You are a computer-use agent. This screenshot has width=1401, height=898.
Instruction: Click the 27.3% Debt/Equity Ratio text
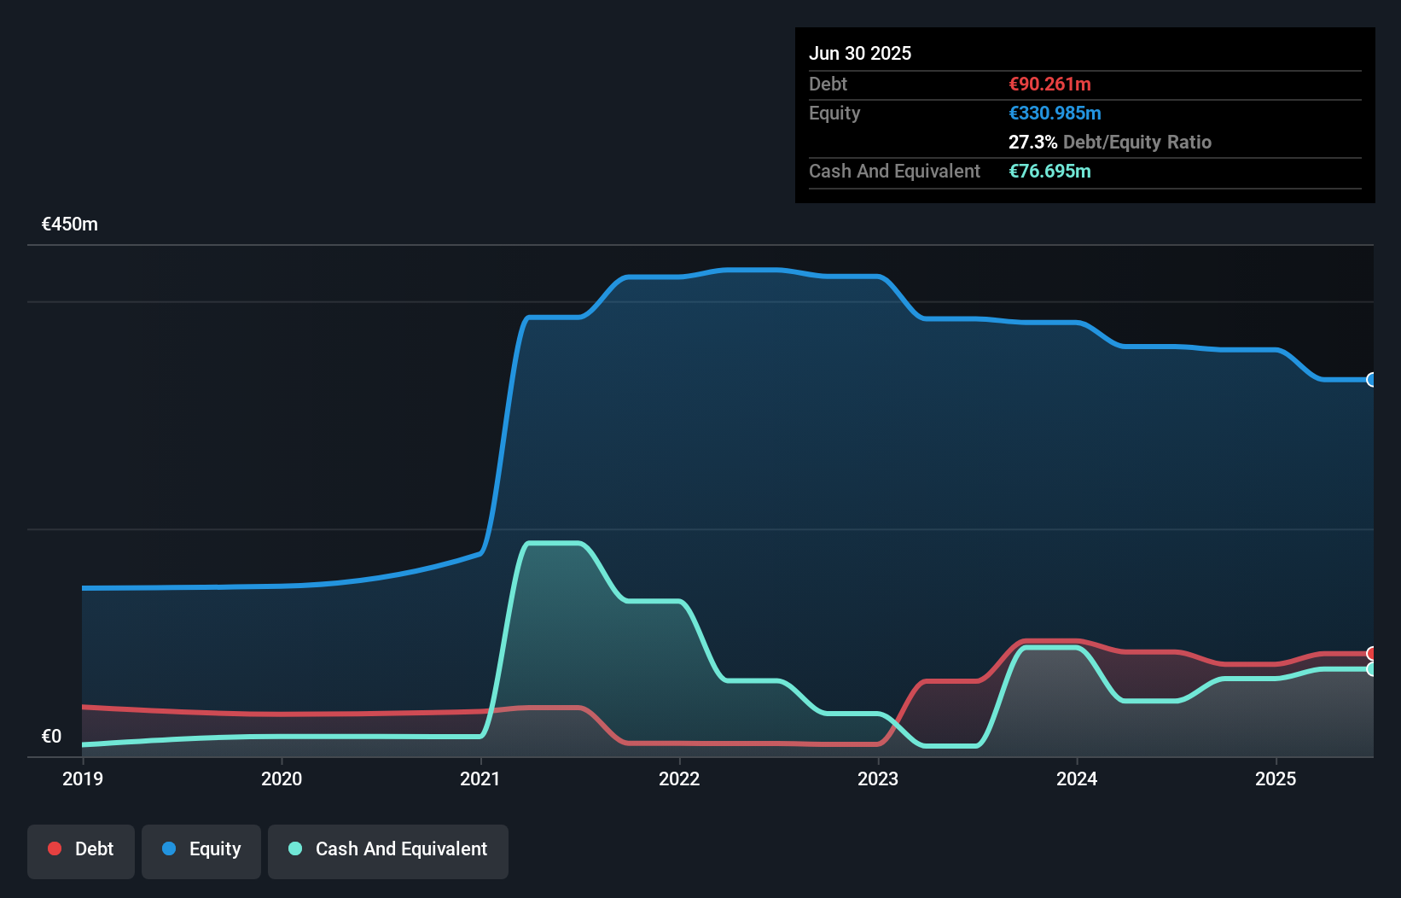(x=1110, y=143)
